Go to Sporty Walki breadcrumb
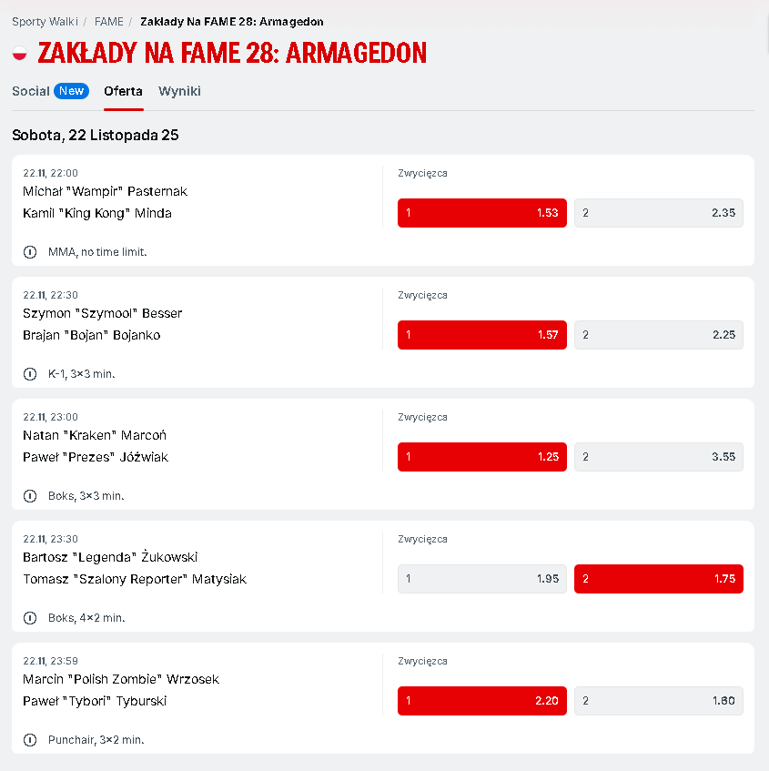769x771 pixels. pyautogui.click(x=45, y=21)
